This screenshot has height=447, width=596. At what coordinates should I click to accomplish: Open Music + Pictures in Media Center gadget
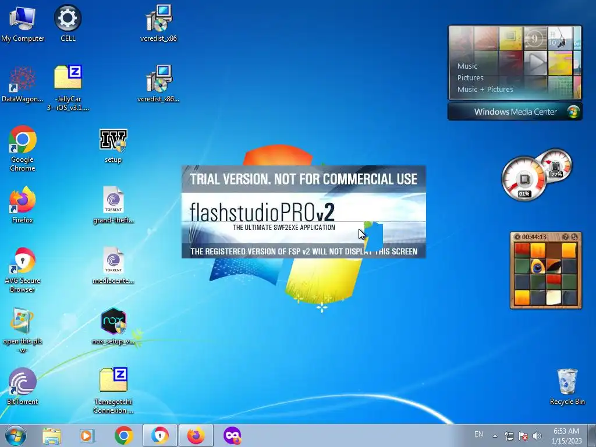(x=485, y=89)
